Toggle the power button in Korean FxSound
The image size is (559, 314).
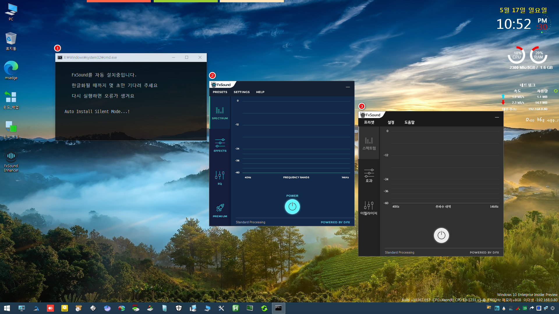click(441, 235)
